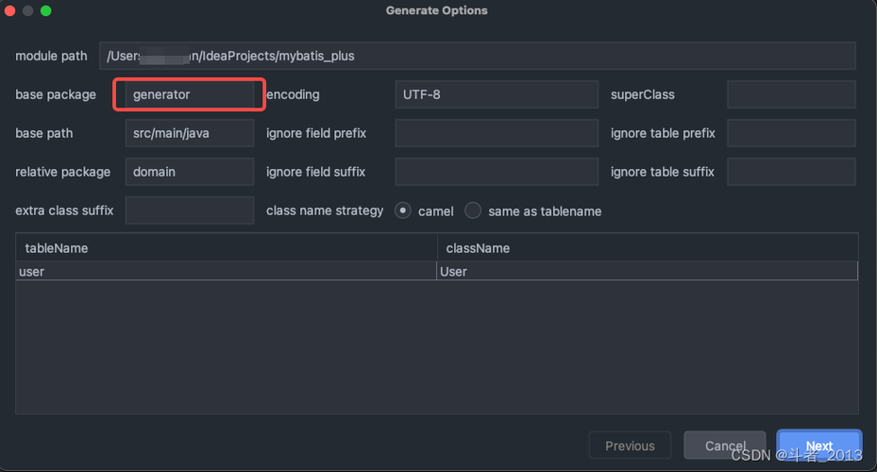Edit the relative package domain field
The height and width of the screenshot is (472, 877).
[x=190, y=172]
